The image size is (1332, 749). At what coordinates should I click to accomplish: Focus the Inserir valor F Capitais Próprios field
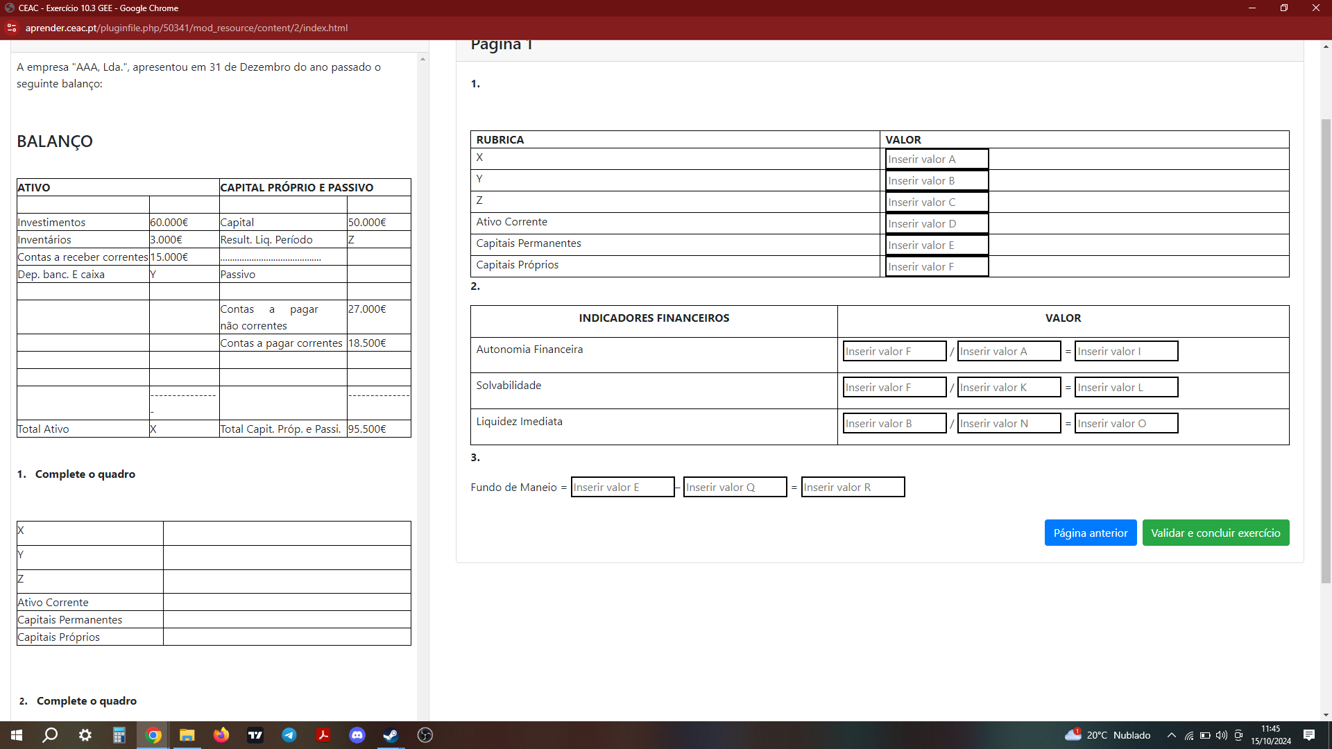click(937, 266)
